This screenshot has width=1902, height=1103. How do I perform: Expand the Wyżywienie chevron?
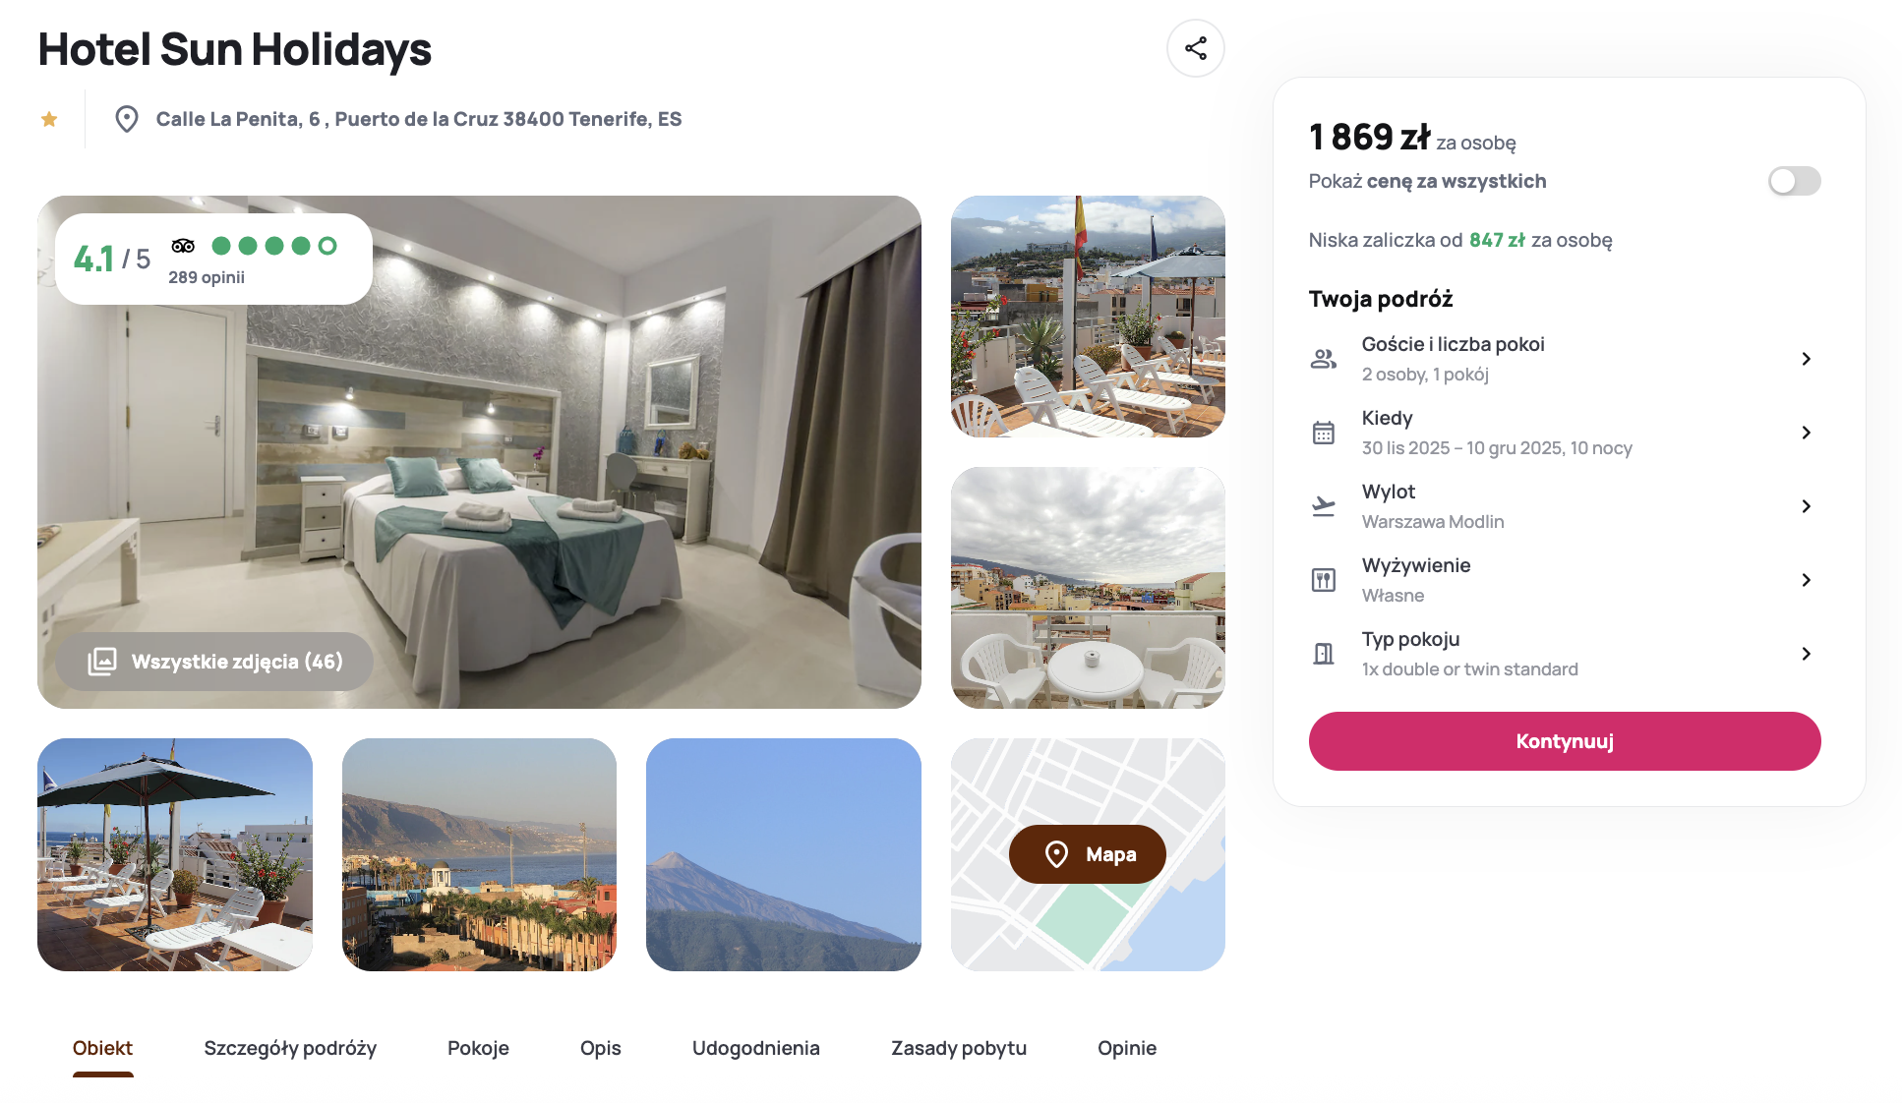coord(1806,580)
